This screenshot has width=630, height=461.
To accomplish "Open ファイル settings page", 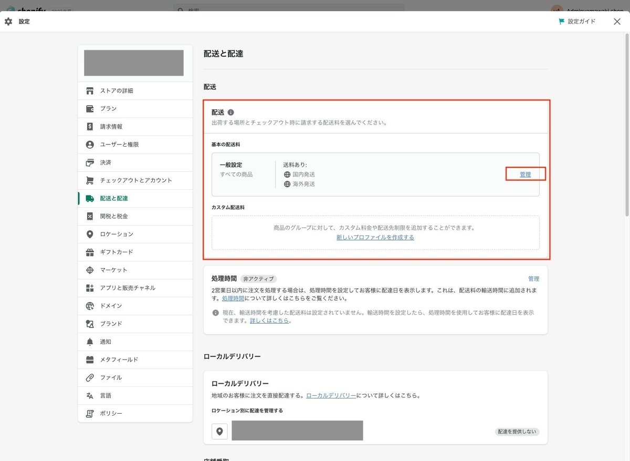I will click(135, 377).
